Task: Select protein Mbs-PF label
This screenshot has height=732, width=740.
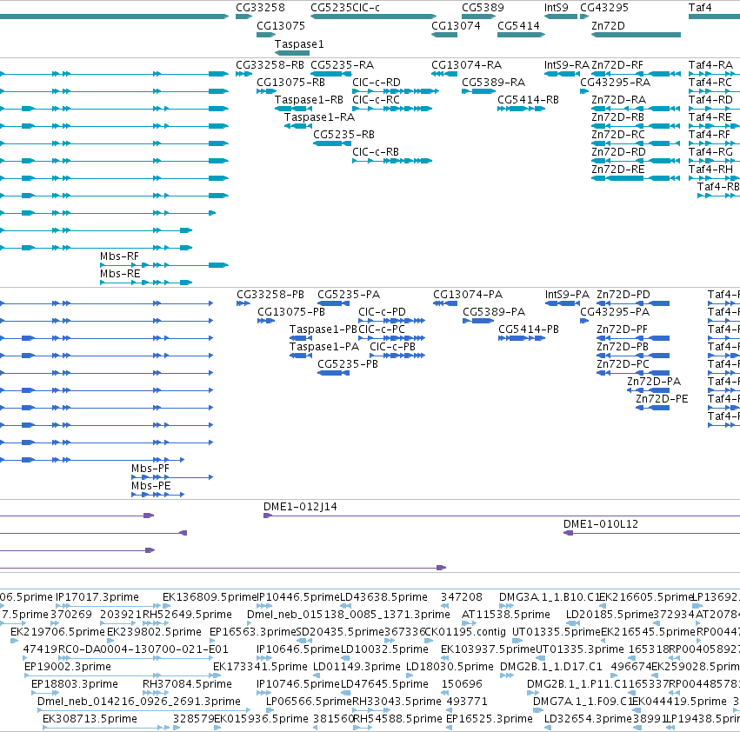Action: pos(150,469)
